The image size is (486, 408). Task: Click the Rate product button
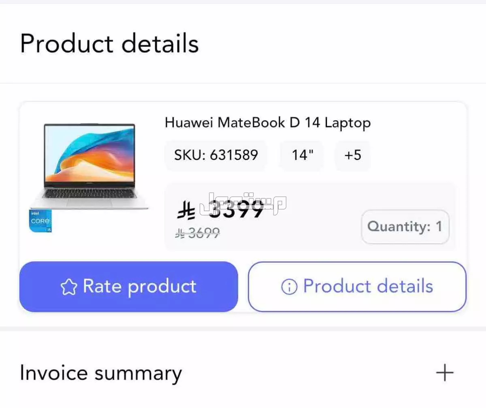[x=128, y=287]
